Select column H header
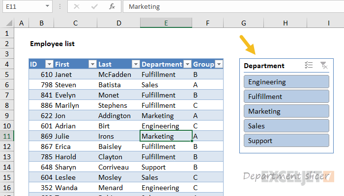 (285, 23)
